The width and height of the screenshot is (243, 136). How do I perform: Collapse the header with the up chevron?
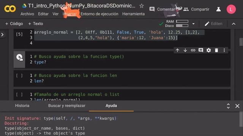(x=234, y=24)
